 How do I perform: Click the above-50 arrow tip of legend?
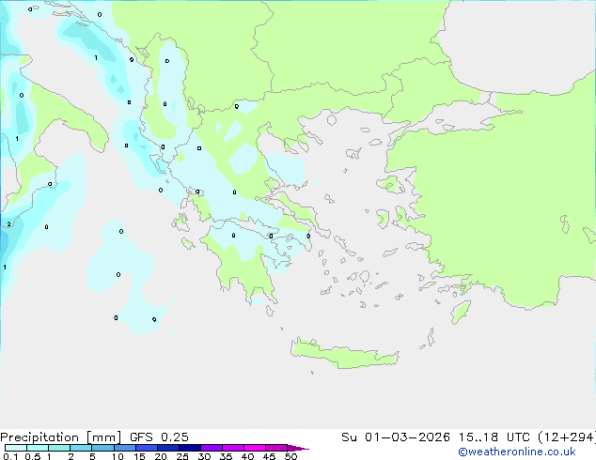coord(298,448)
